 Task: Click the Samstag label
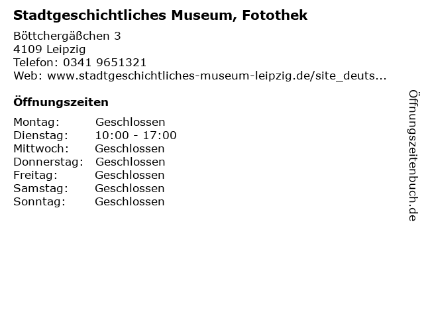point(40,188)
